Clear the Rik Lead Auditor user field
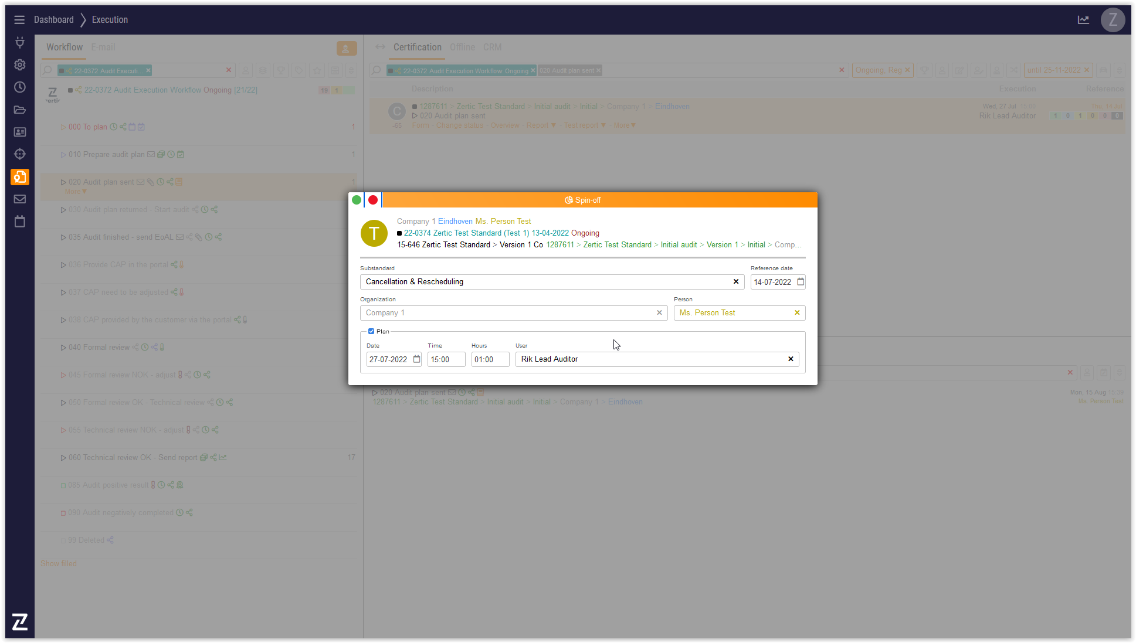The width and height of the screenshot is (1136, 643). click(791, 359)
